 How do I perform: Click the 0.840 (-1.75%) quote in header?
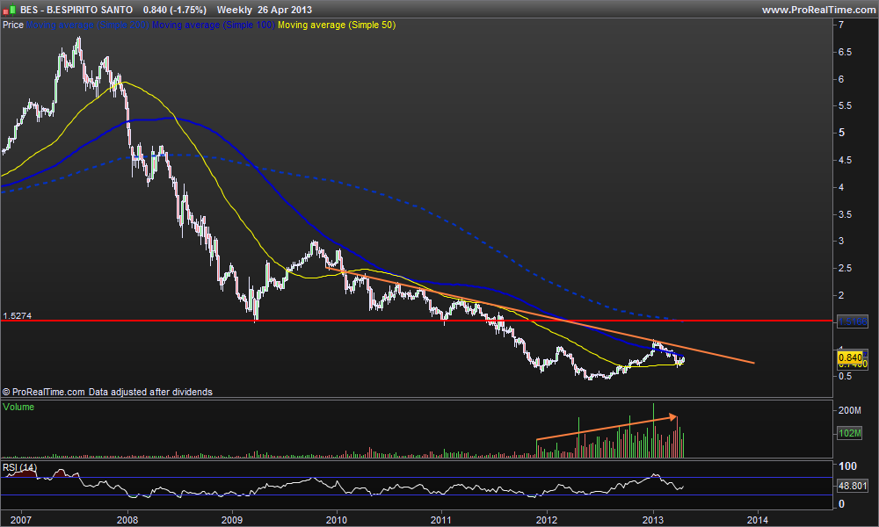click(174, 10)
